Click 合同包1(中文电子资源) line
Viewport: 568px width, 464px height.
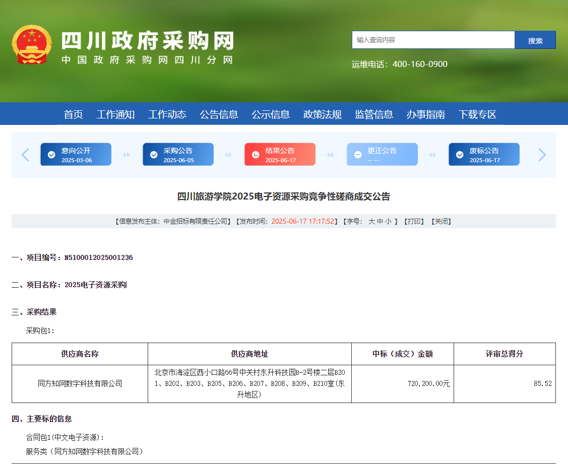tap(65, 438)
